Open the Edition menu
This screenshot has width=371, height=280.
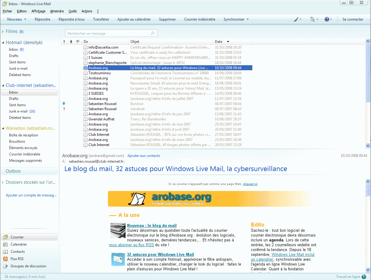pyautogui.click(x=22, y=11)
